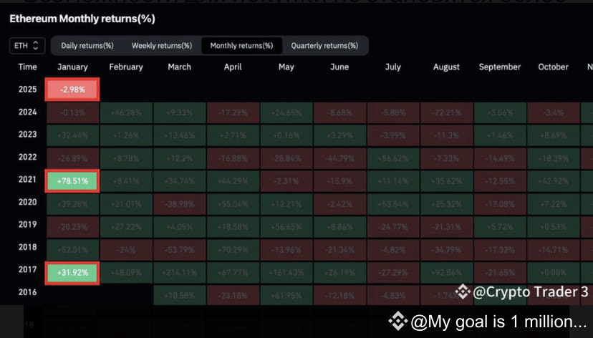Click the +32.44% cell in January 2023

[72, 135]
